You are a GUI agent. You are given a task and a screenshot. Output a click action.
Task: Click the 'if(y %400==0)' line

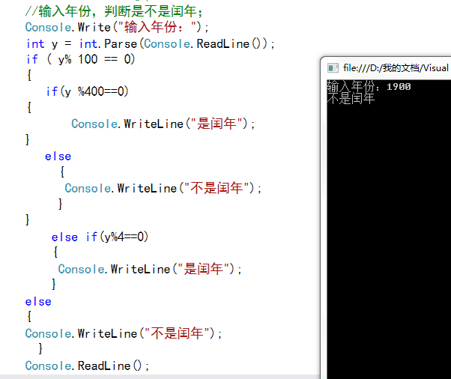click(87, 91)
